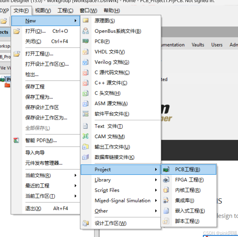Click the CAM document icon
238x237 pixels.
86,136
